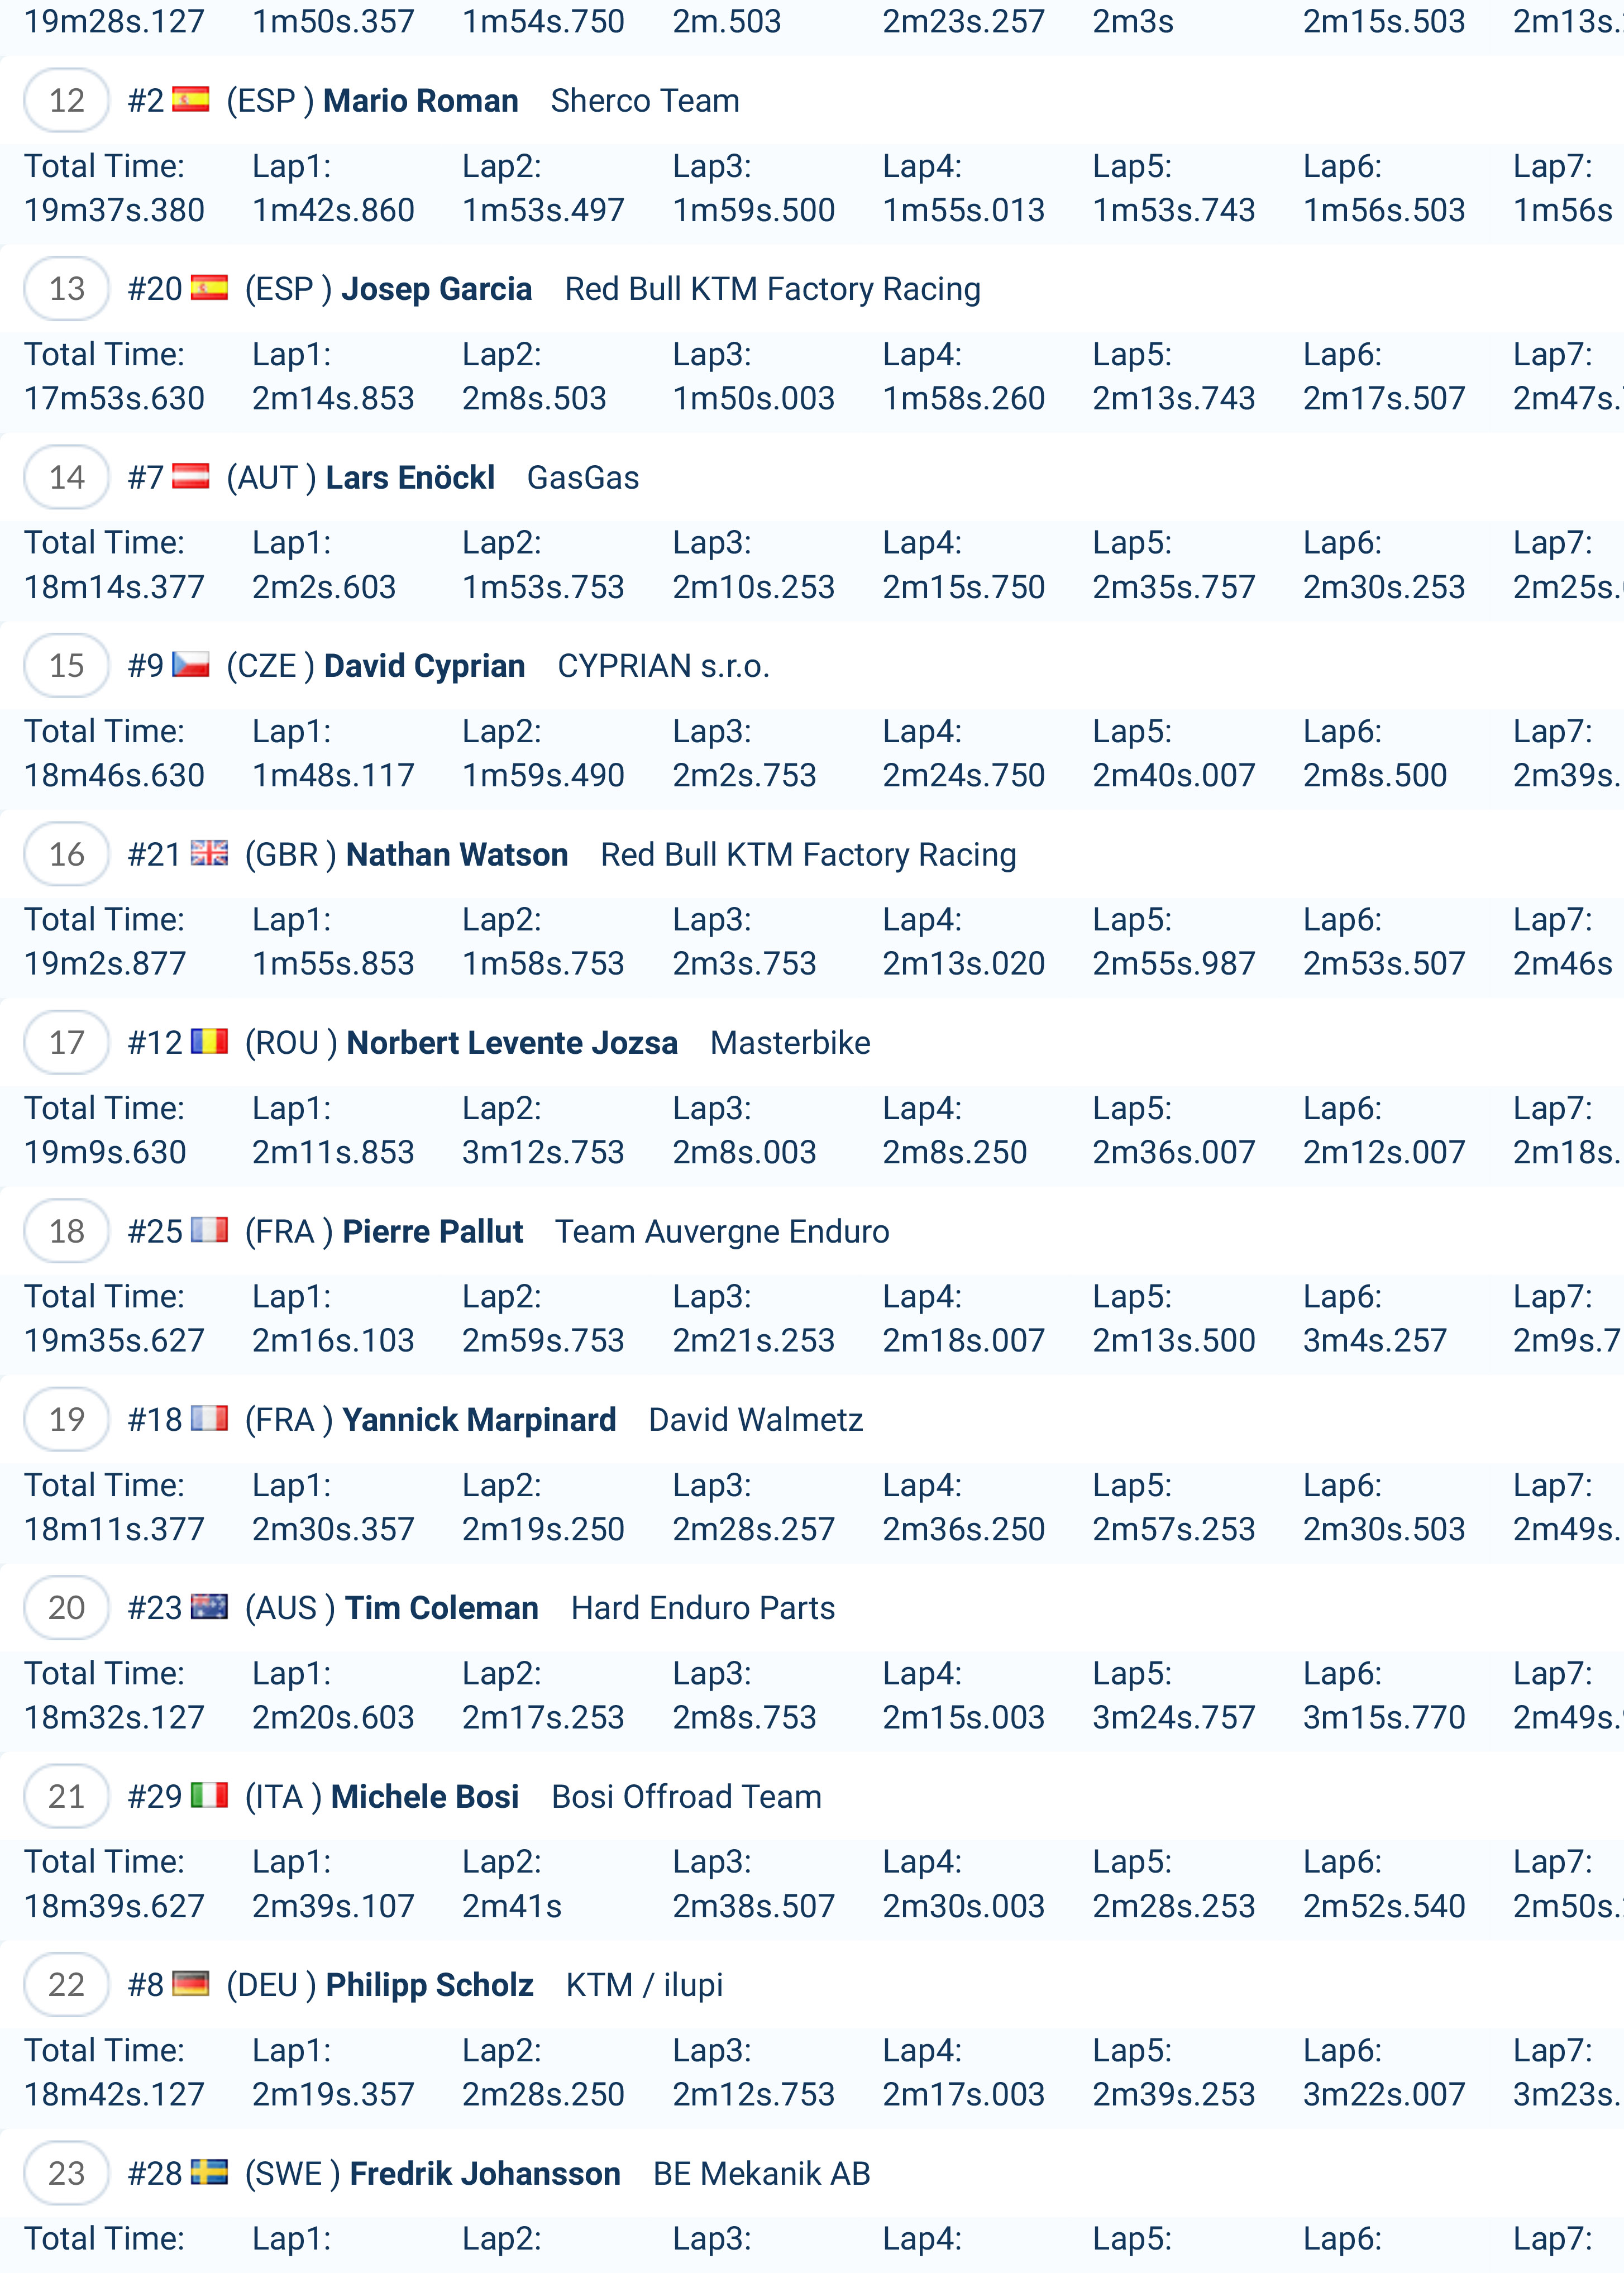Click the British flag next to Nathan Watson
The width and height of the screenshot is (1624, 2273).
(209, 854)
